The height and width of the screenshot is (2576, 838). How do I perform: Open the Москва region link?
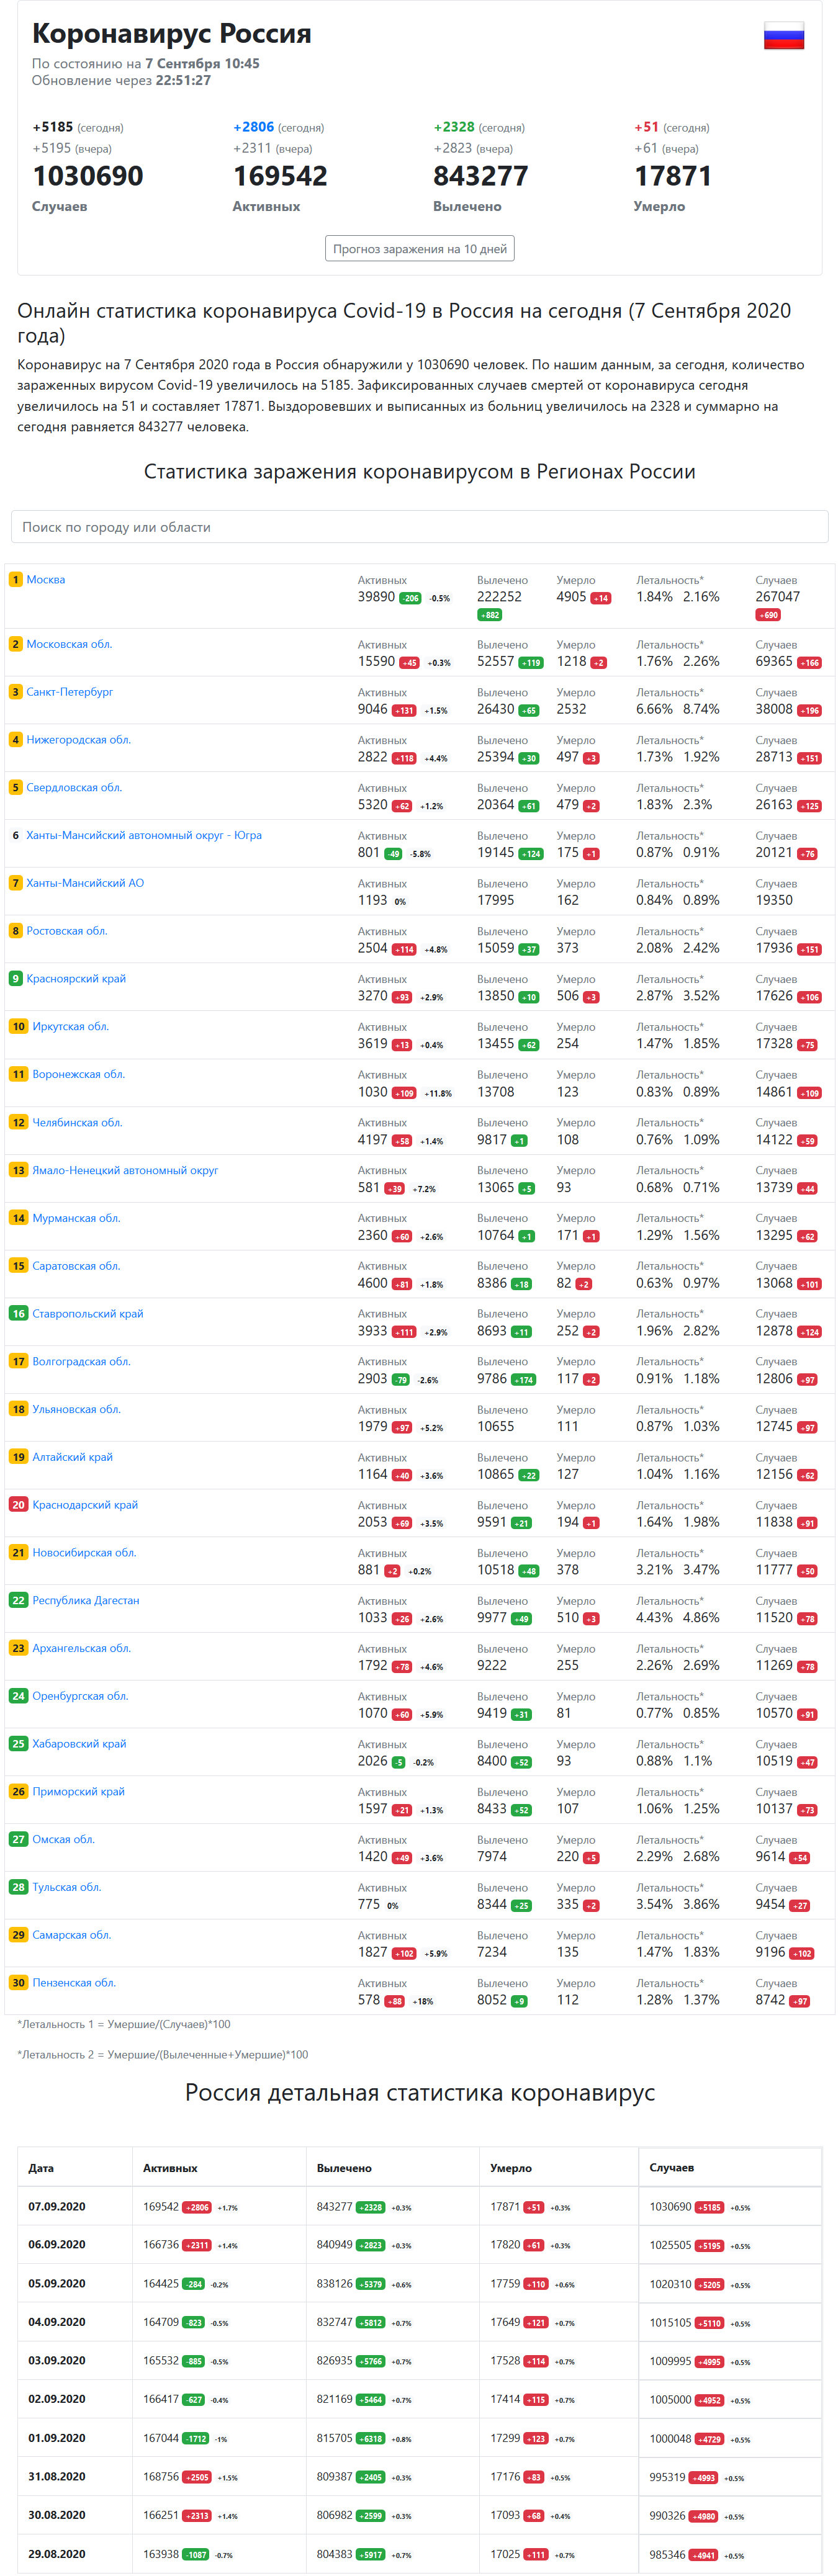[x=46, y=580]
